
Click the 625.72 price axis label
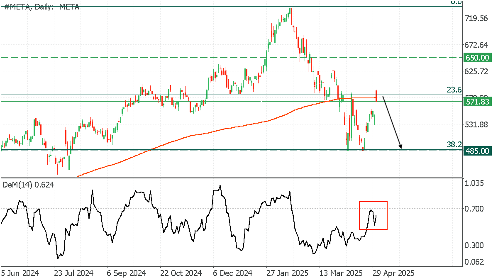[476, 71]
